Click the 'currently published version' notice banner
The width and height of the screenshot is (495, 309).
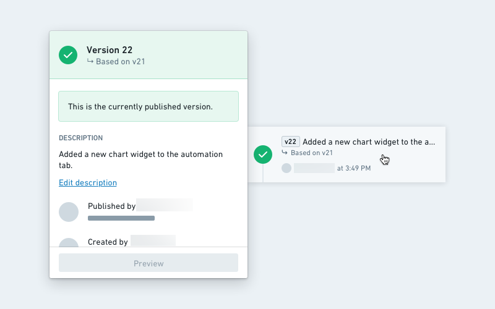148,106
